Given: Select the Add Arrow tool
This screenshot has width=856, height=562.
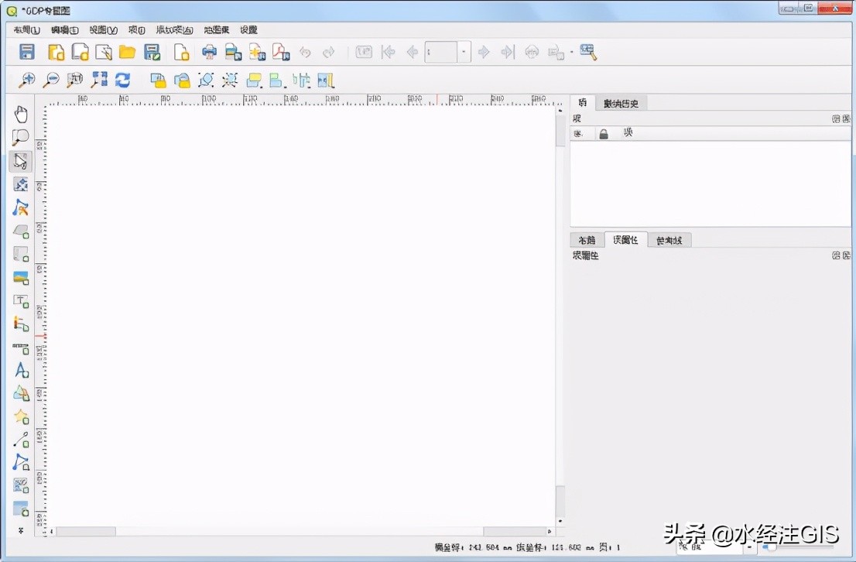Looking at the screenshot, I should 21,440.
